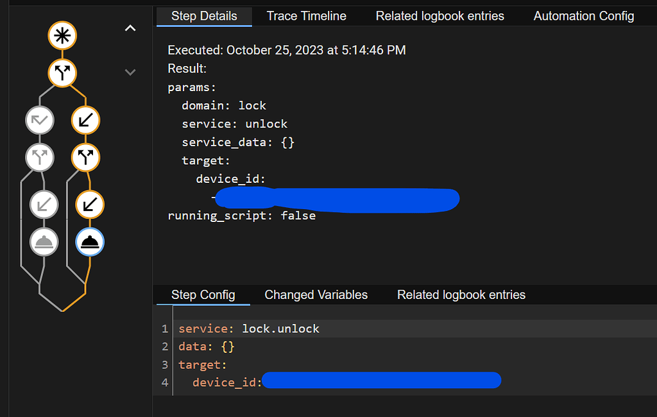Click the blue-highlighted lock.unlock service node
The image size is (657, 417).
[x=89, y=242]
